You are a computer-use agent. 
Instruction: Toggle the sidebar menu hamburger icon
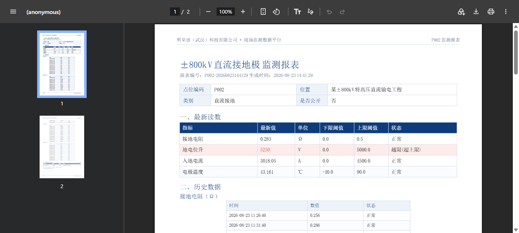tap(13, 12)
